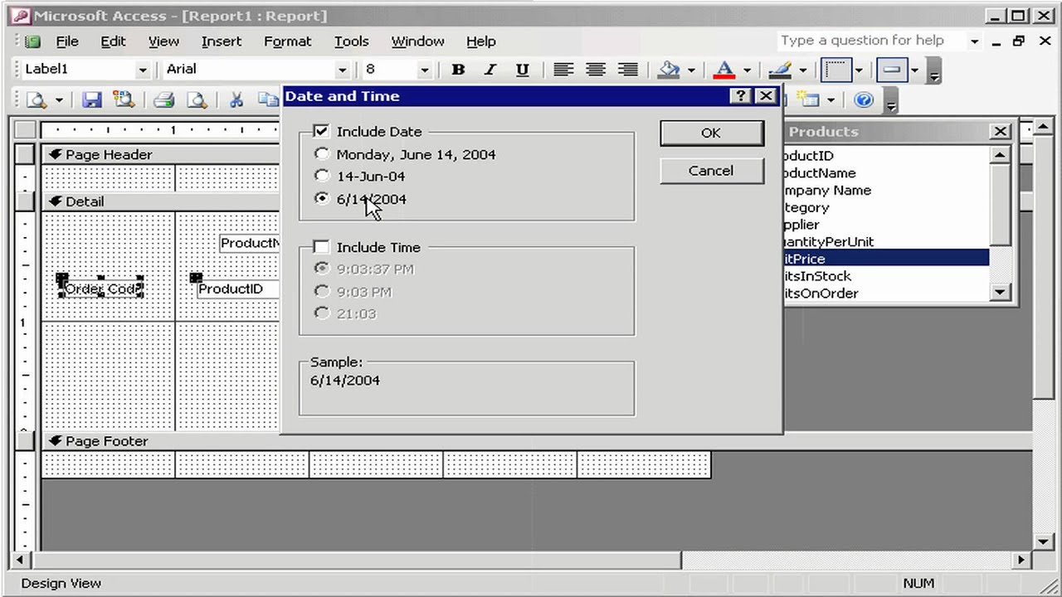Expand the New Object dropdown arrow
1062x597 pixels.
pyautogui.click(x=831, y=101)
